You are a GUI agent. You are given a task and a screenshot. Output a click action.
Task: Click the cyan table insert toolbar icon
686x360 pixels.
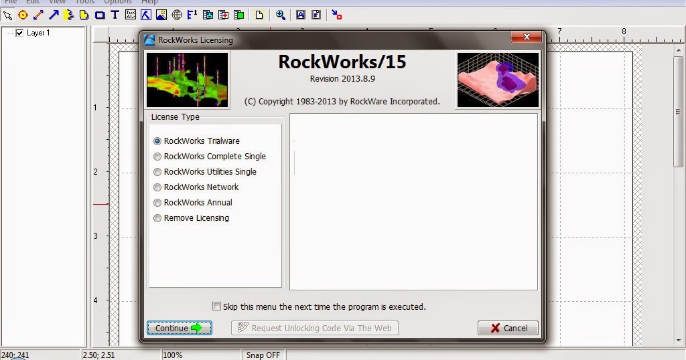point(208,15)
